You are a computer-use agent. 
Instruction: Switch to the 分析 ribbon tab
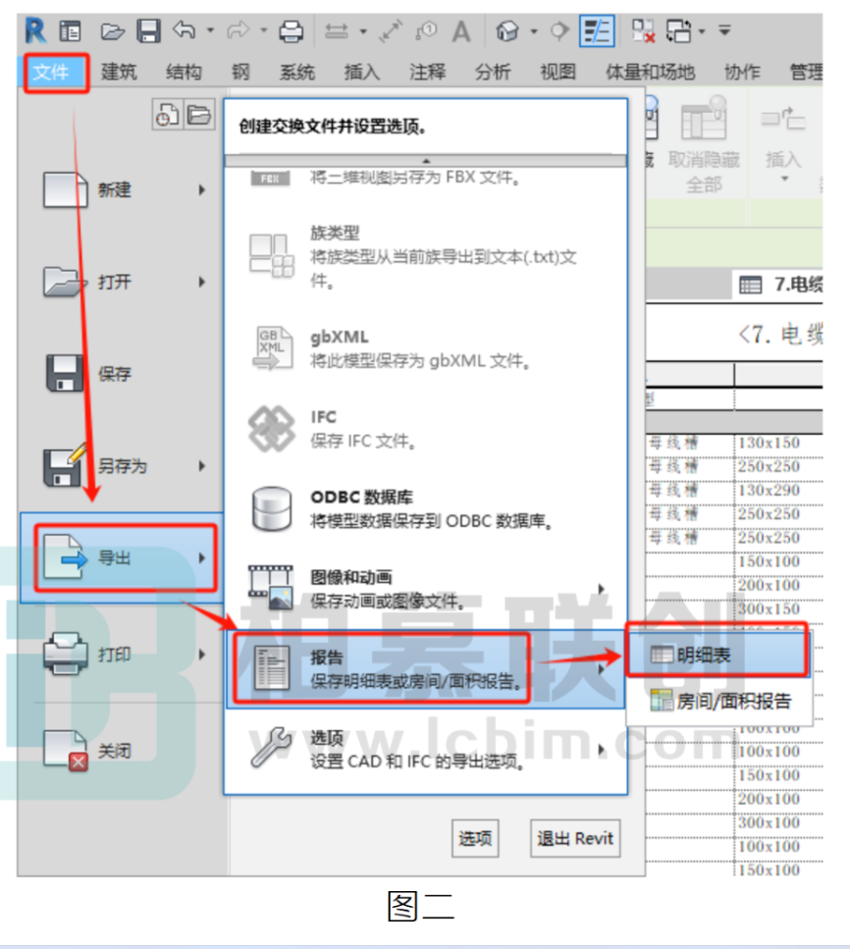coord(493,73)
